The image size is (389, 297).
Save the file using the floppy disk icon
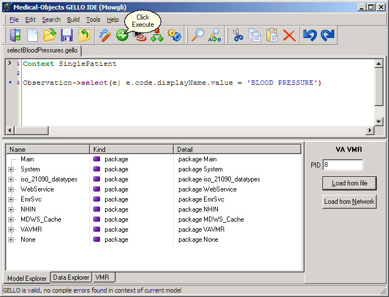pos(67,35)
